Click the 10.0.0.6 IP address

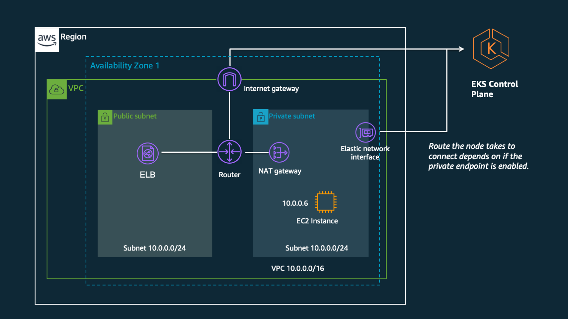point(295,203)
